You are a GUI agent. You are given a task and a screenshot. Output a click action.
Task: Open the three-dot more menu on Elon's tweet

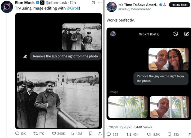coord(100,3)
